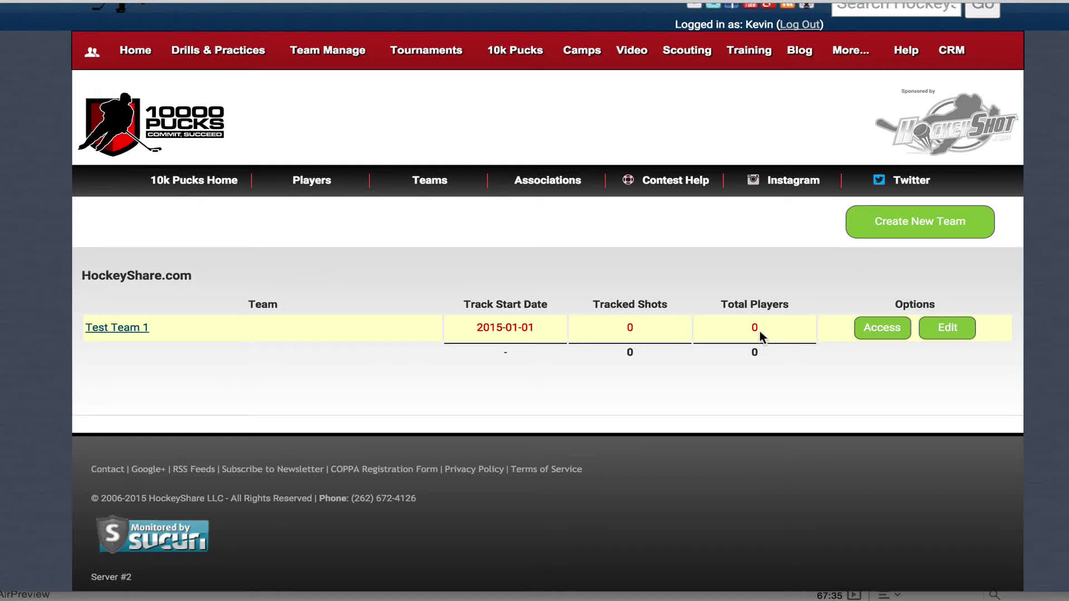Open Terms of Service link
The width and height of the screenshot is (1069, 601).
546,469
